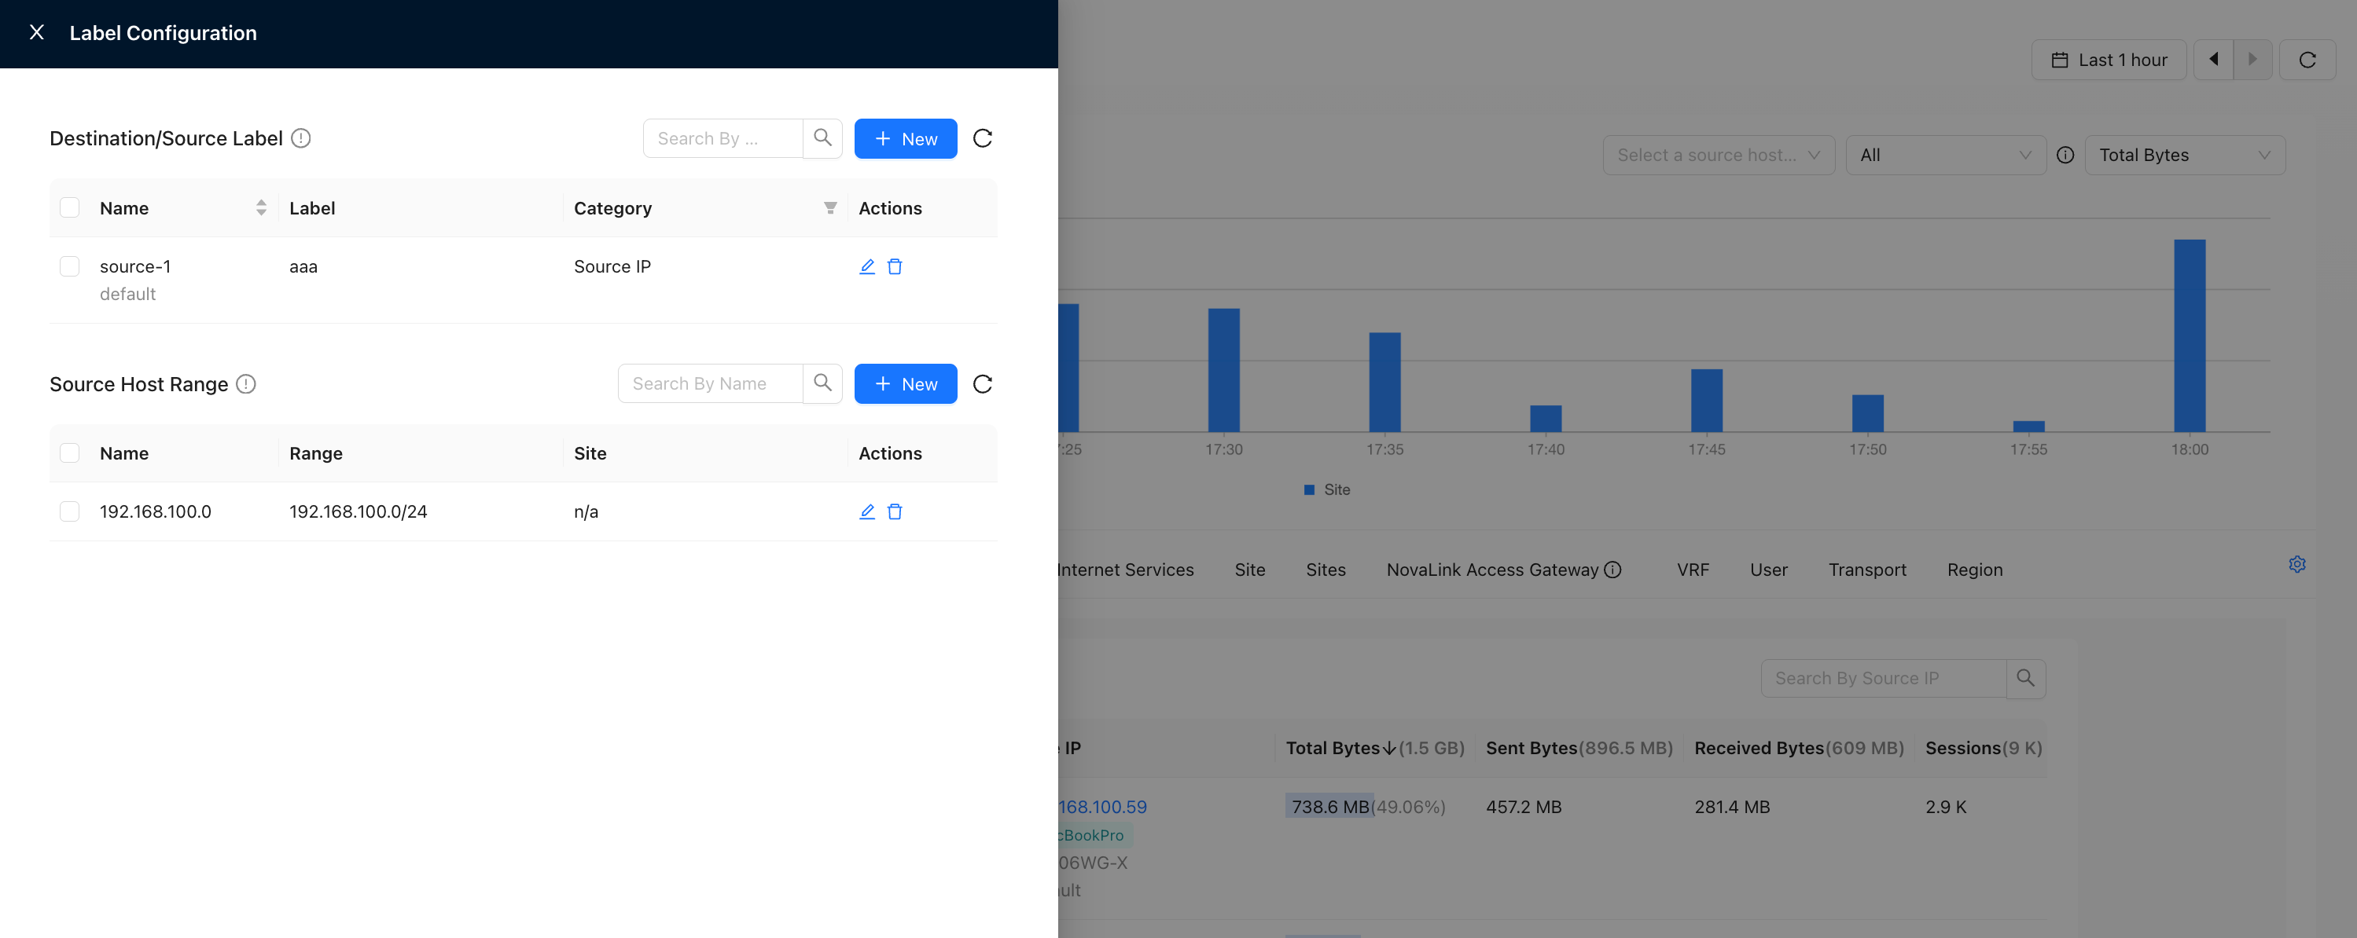Open the Total Bytes metric dropdown
The image size is (2357, 938).
2185,155
